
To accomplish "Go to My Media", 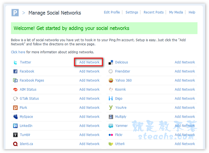I will [176, 13].
